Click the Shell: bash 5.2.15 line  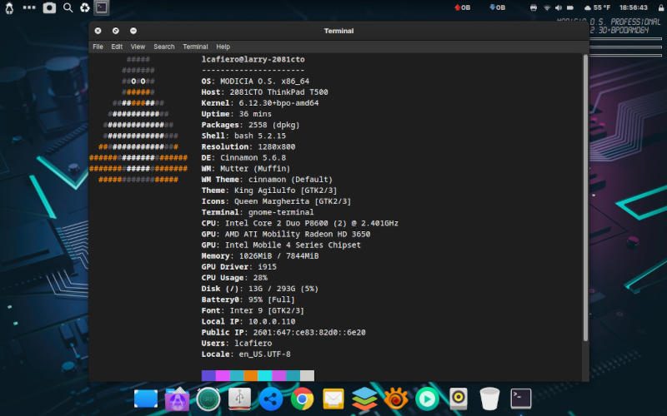click(x=243, y=136)
